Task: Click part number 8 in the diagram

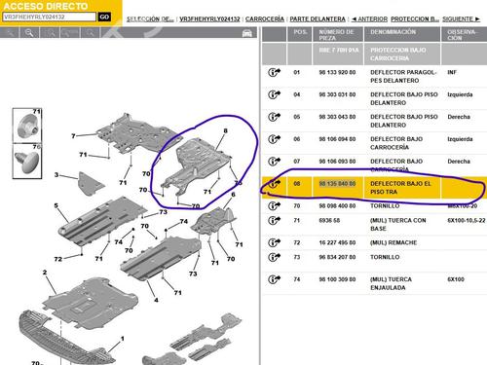Action: tap(225, 130)
